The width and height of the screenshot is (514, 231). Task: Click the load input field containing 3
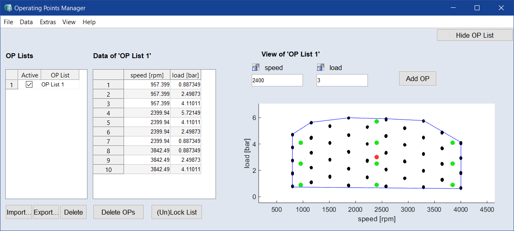tap(342, 80)
